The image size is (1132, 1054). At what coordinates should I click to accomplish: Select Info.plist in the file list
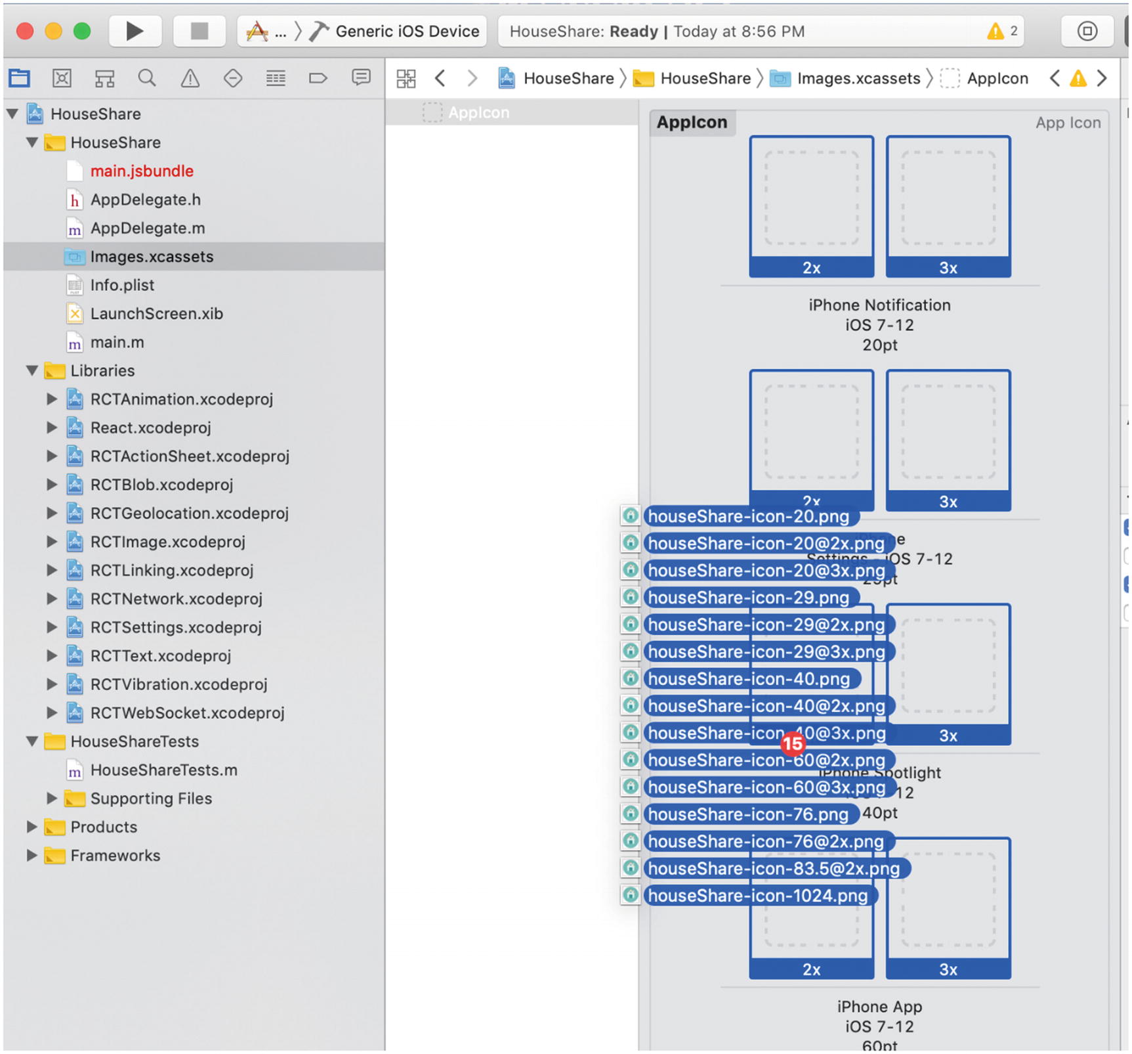[122, 285]
